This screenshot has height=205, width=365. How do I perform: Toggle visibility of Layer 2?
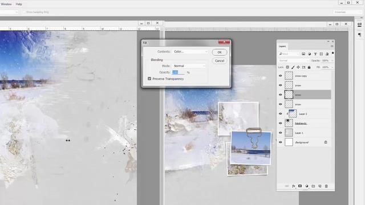(x=280, y=114)
